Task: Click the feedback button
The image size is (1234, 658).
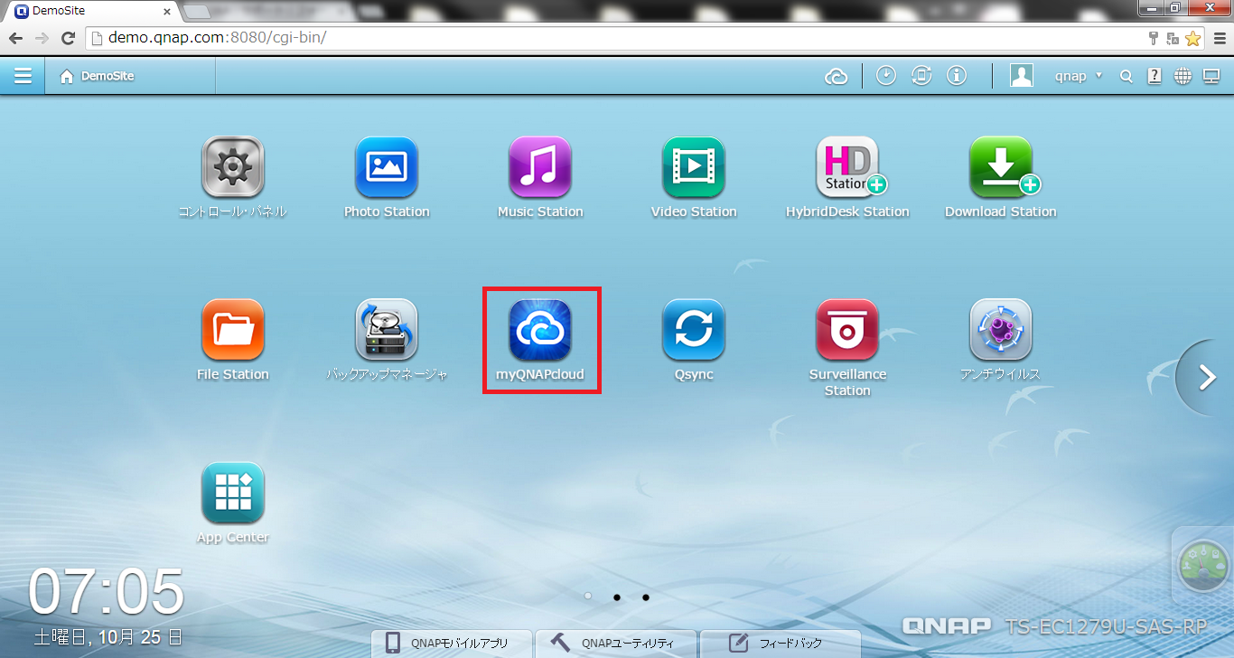Action: [780, 644]
